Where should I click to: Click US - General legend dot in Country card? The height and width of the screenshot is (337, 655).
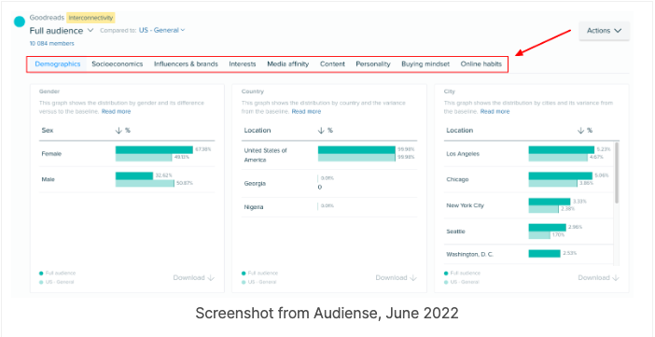(244, 282)
